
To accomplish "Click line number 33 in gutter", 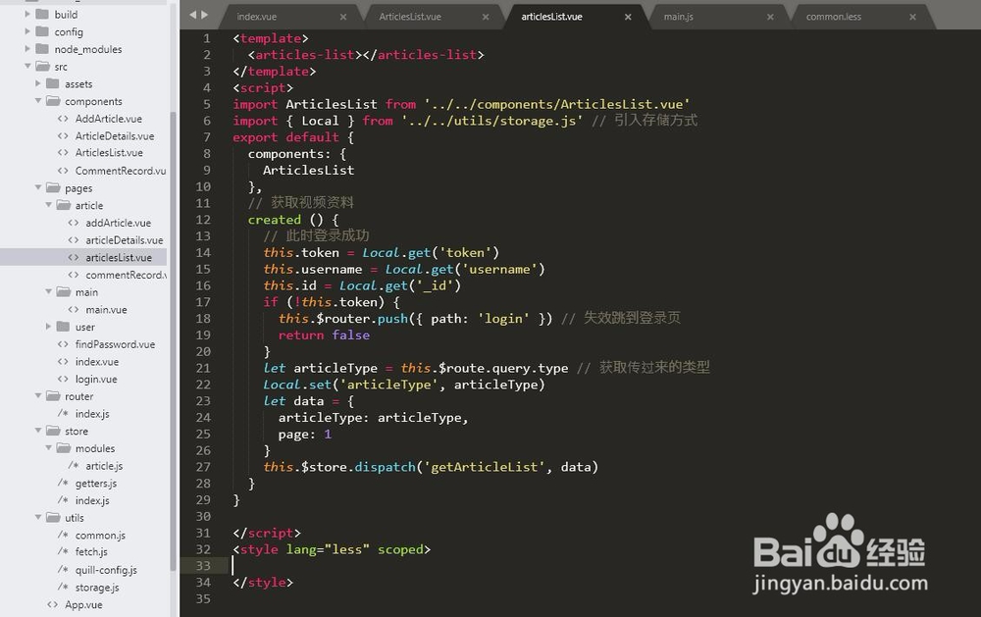I will tap(203, 566).
